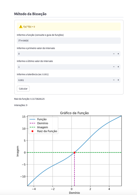
Task: Click the function input containing 3*x-cos(x)
Action: pos(69,40)
